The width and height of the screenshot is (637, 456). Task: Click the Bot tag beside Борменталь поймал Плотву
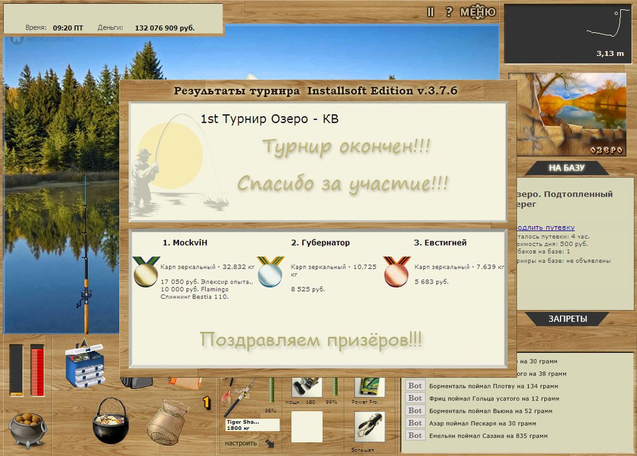click(x=415, y=386)
